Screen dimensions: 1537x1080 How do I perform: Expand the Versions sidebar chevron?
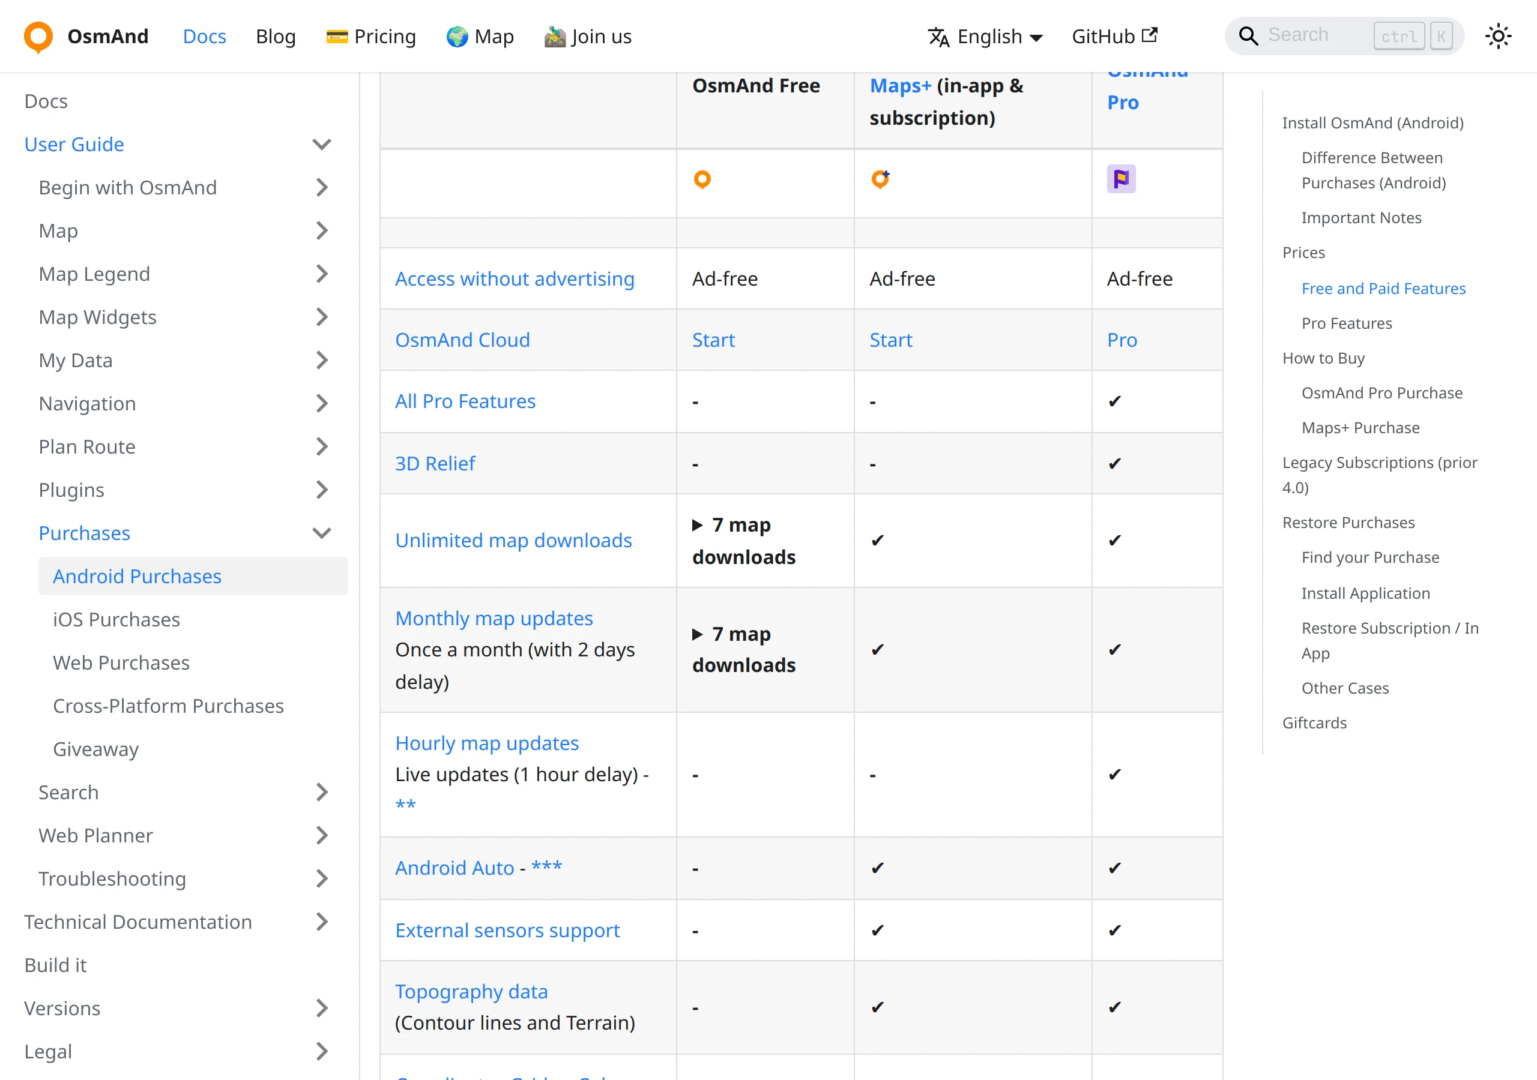coord(322,1009)
